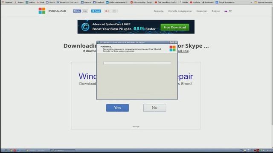Open the Bitrix24 CRM bookmark
Viewport: 273px width, 153px height.
coord(67,2)
